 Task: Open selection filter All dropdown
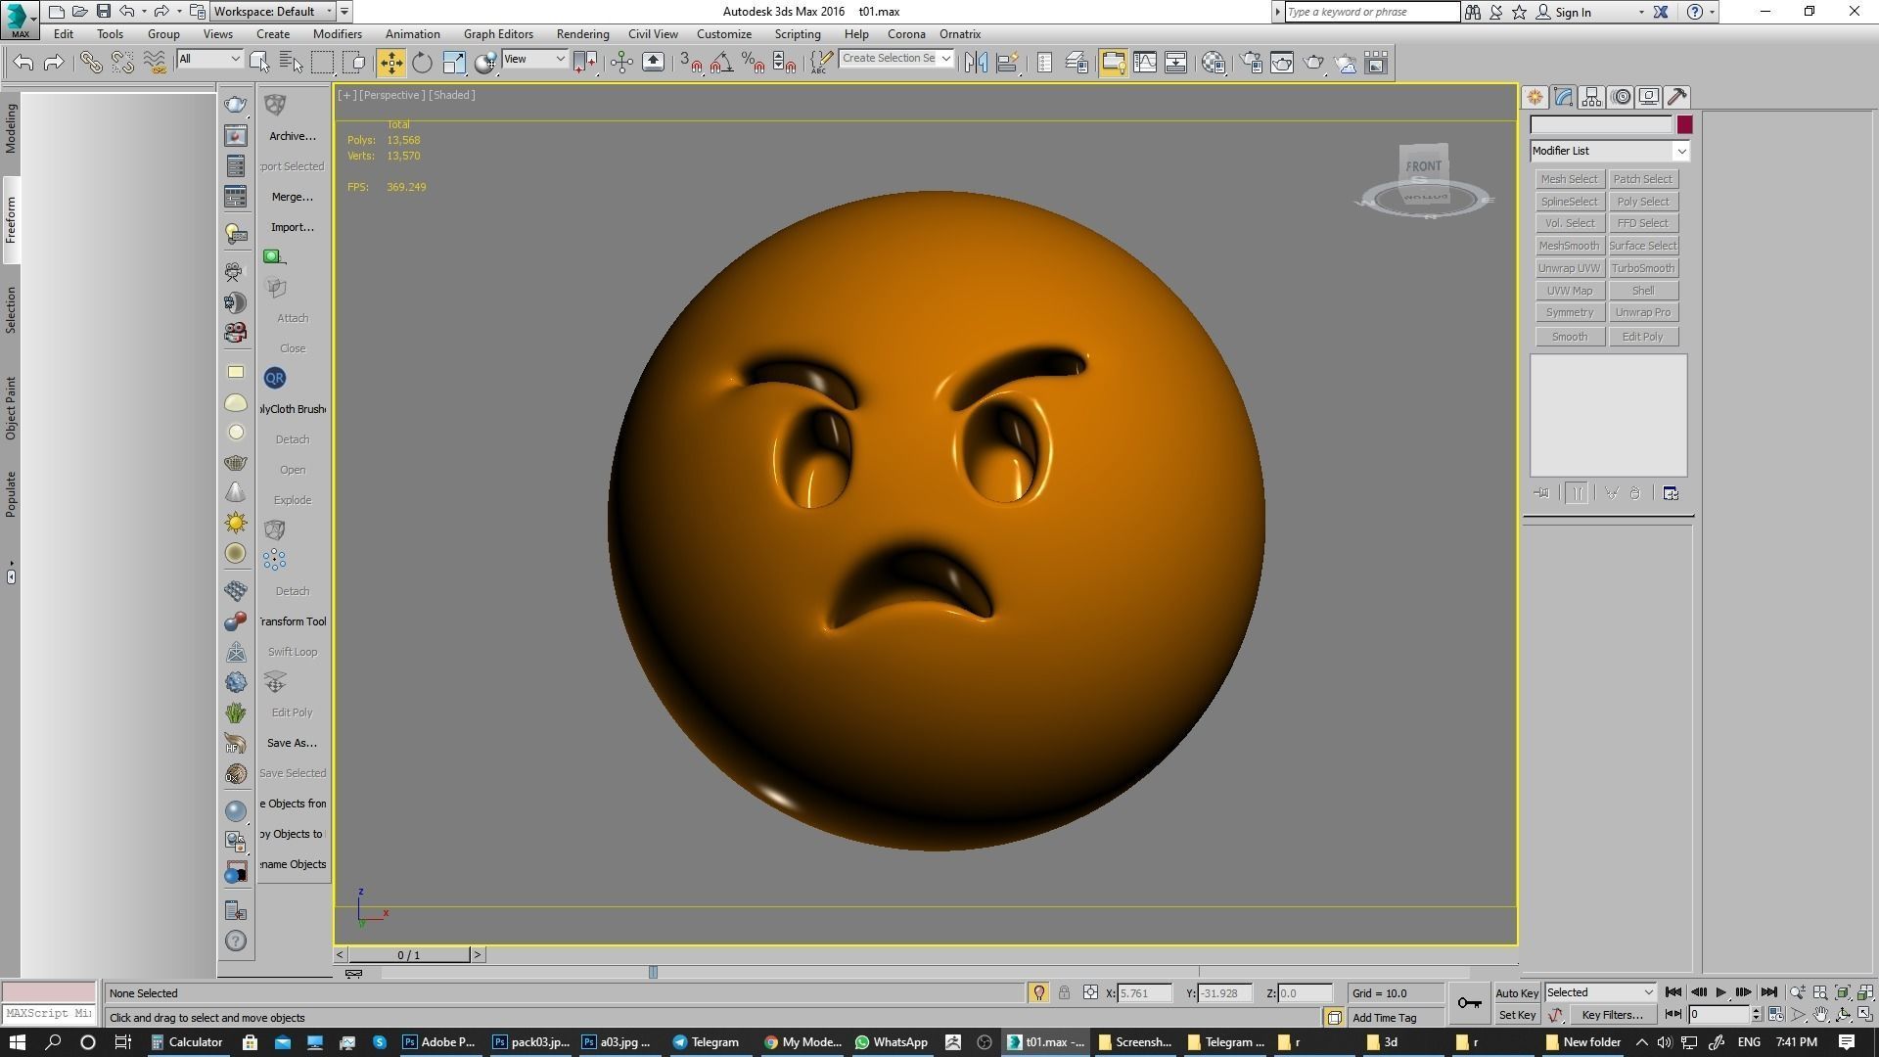tap(208, 59)
